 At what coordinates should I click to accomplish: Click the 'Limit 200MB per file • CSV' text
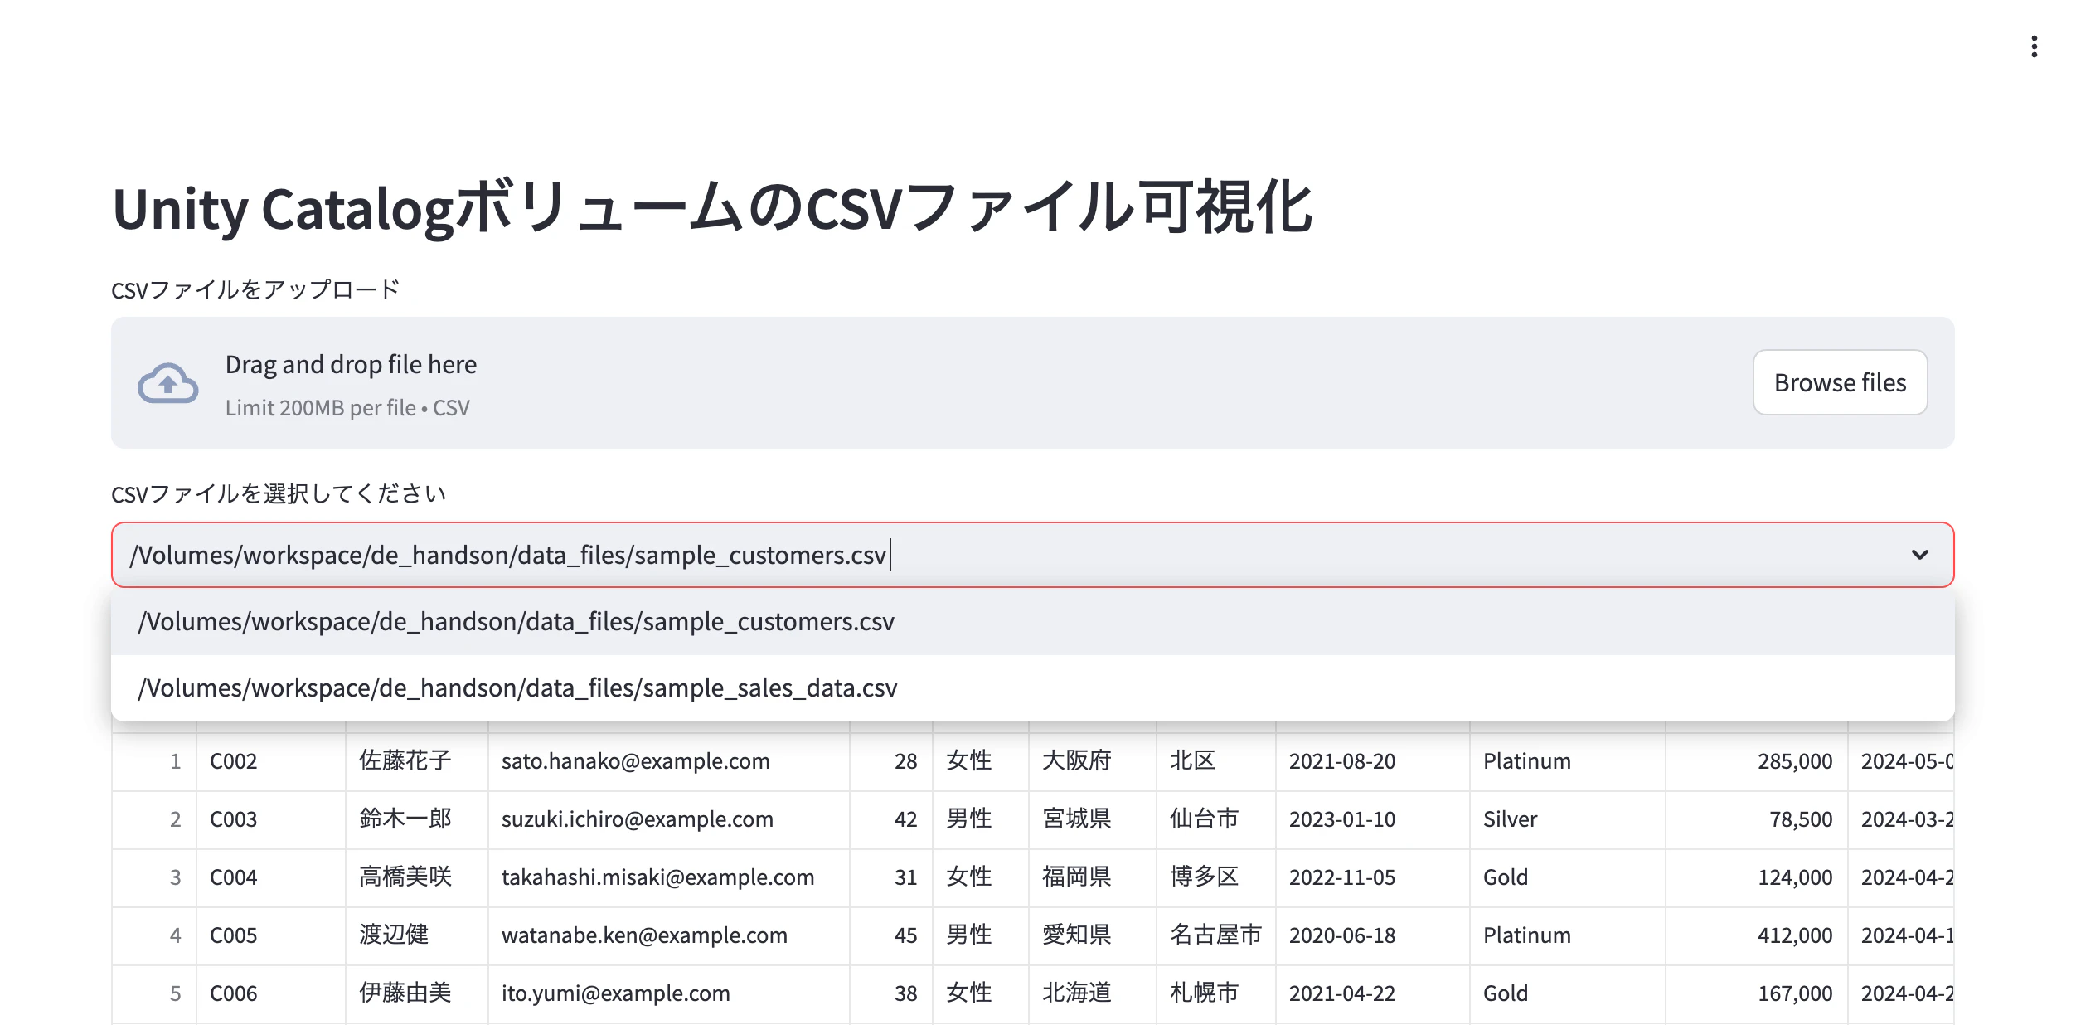347,407
